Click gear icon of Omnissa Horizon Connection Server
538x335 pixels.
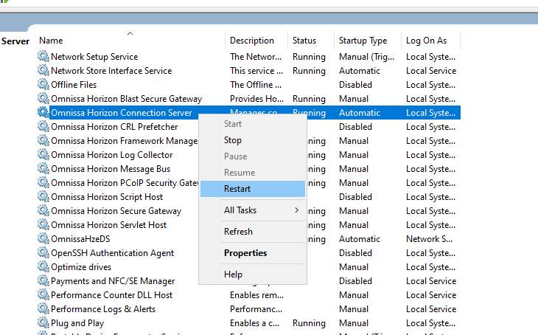43,112
